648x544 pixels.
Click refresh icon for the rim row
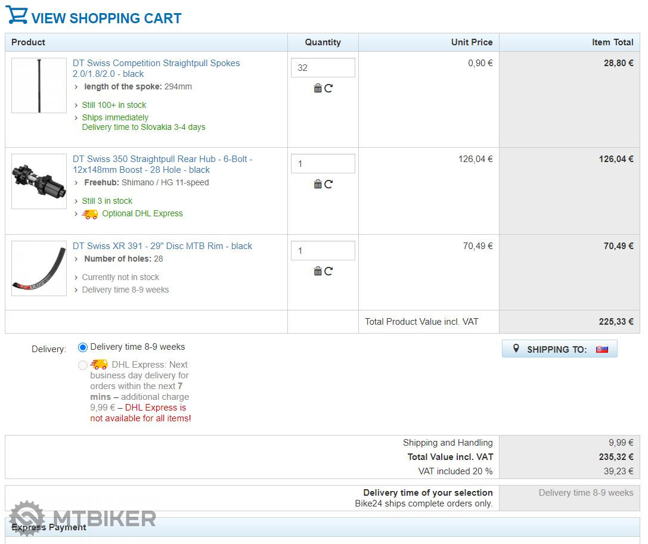[328, 271]
